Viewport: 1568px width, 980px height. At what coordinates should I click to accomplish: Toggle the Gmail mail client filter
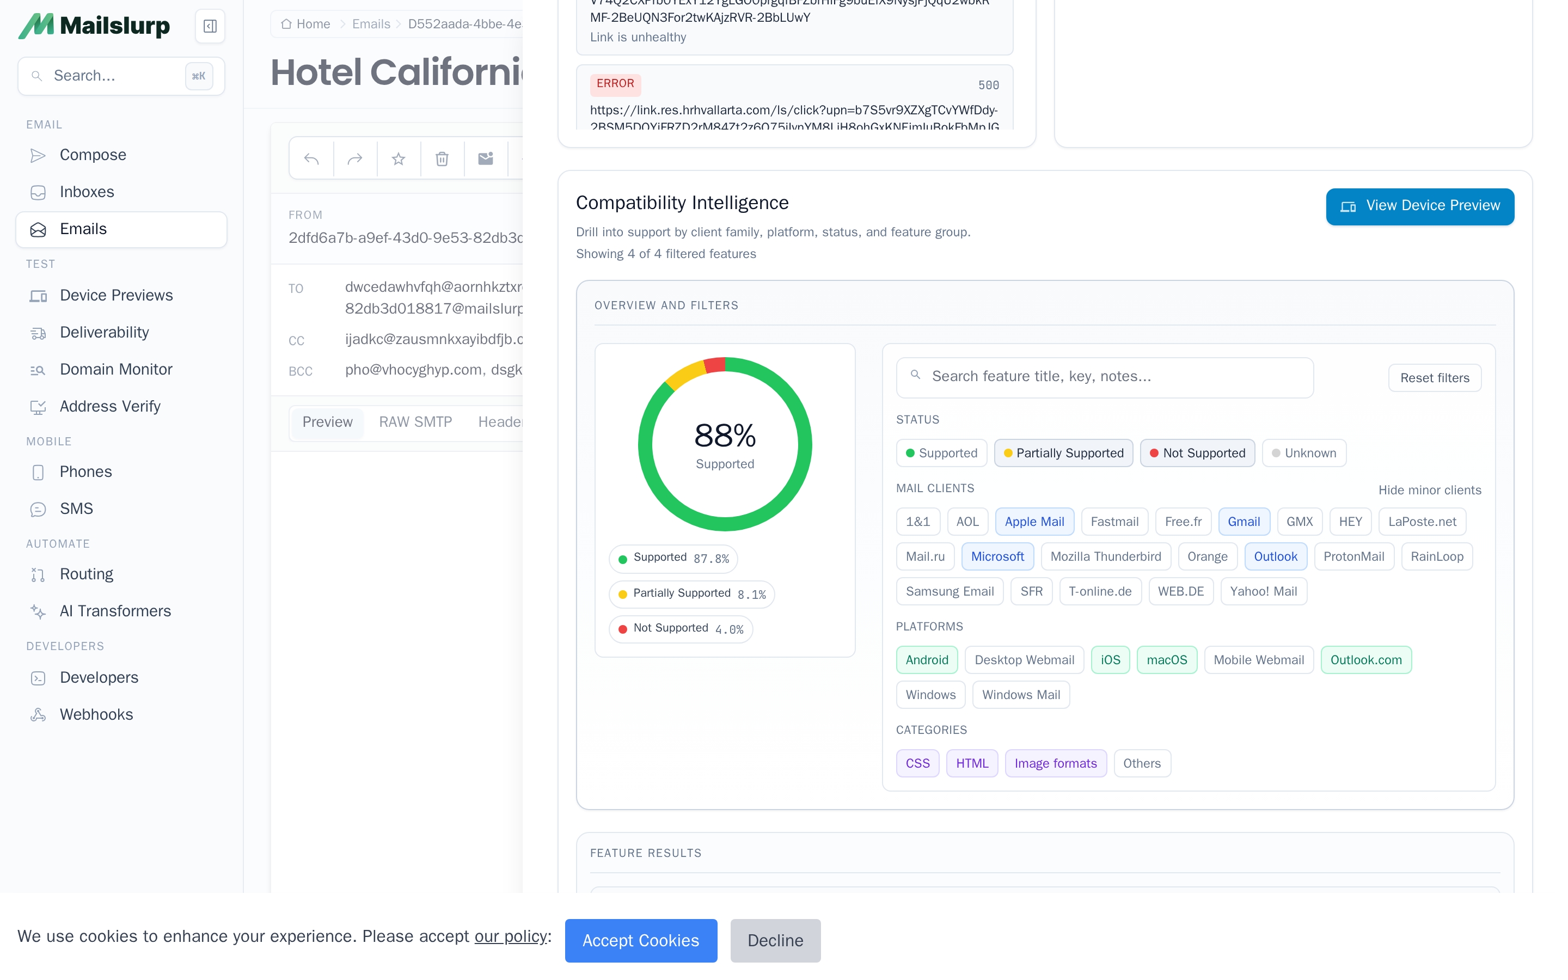1243,522
